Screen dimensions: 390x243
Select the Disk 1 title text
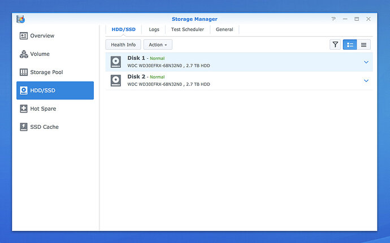(136, 58)
